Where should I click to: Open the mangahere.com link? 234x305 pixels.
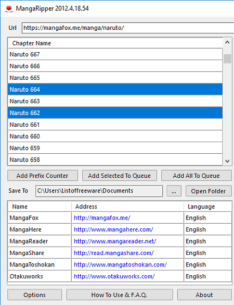(x=113, y=229)
